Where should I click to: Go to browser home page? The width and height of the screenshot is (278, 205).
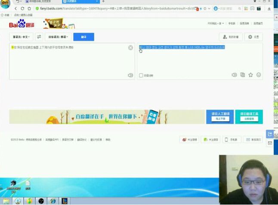click(29, 9)
